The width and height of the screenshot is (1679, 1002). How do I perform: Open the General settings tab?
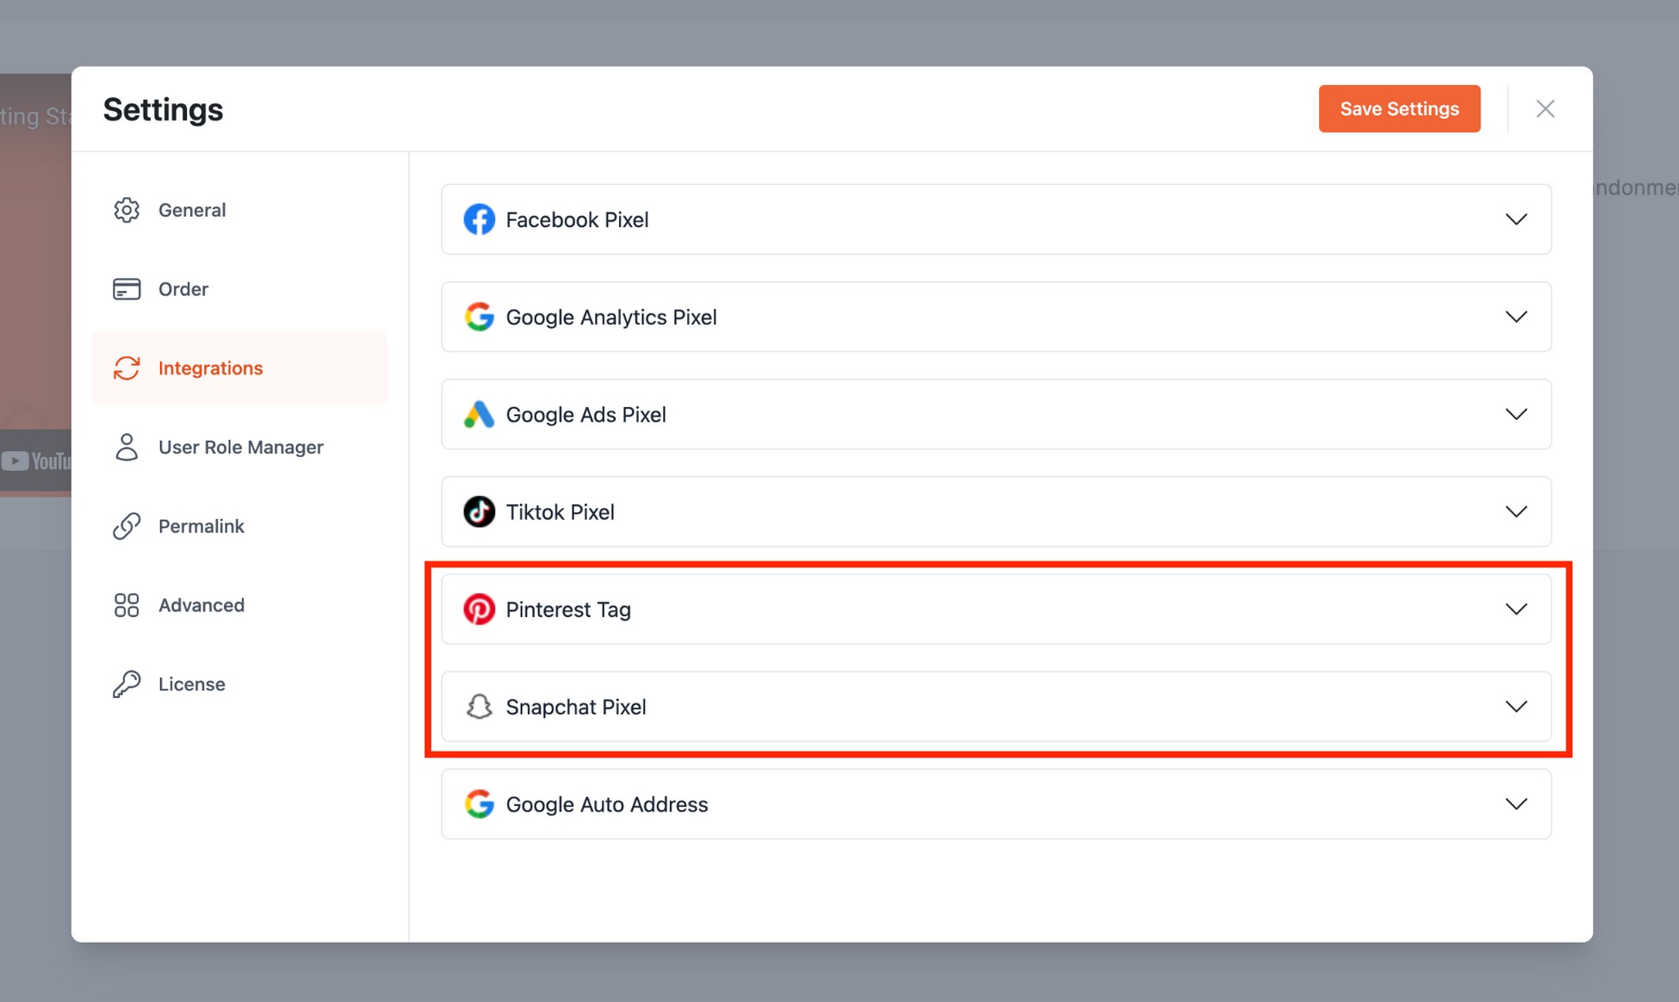point(191,209)
